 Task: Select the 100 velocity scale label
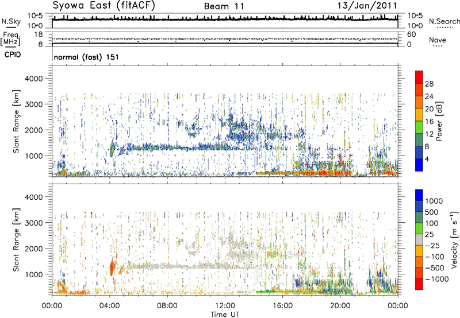pyautogui.click(x=432, y=223)
